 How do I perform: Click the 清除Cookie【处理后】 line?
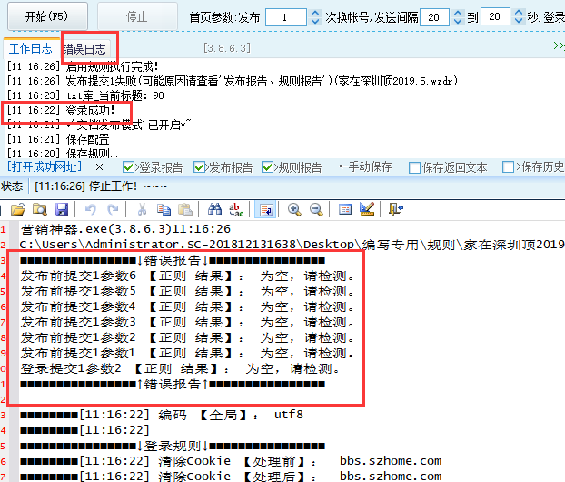(x=231, y=477)
